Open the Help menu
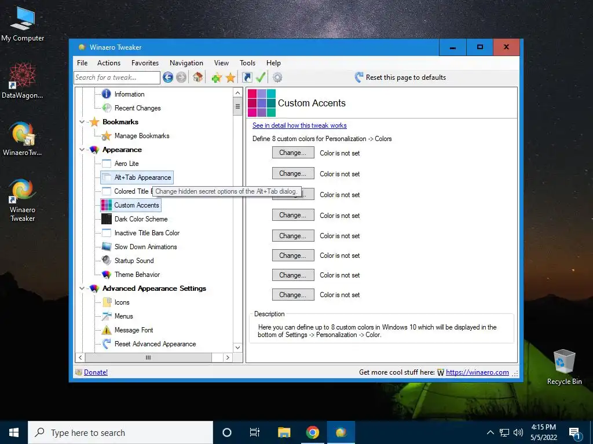Screen dimensions: 593x444 coord(273,63)
